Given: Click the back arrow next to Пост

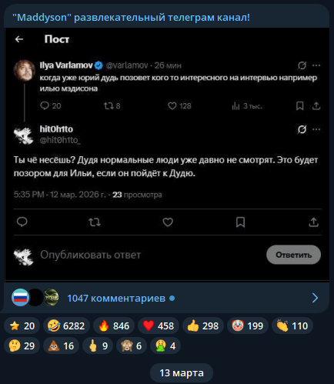Looking at the screenshot, I should tap(19, 39).
